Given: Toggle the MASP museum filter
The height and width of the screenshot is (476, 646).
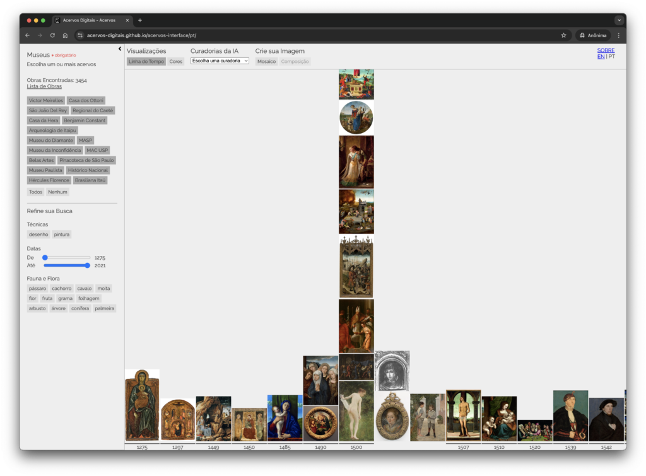Looking at the screenshot, I should (x=85, y=140).
